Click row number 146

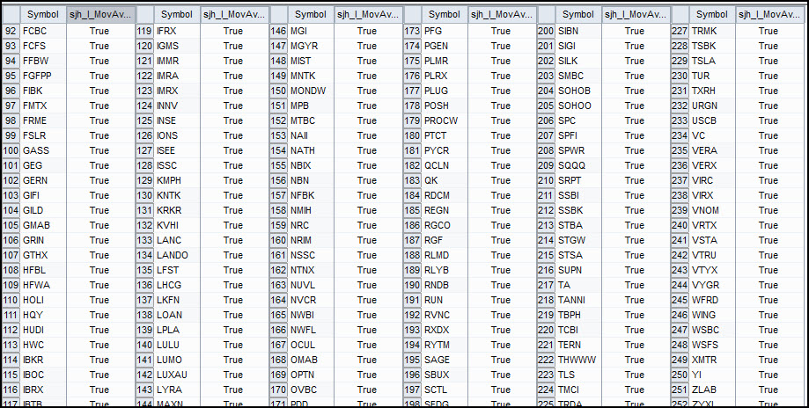[278, 31]
